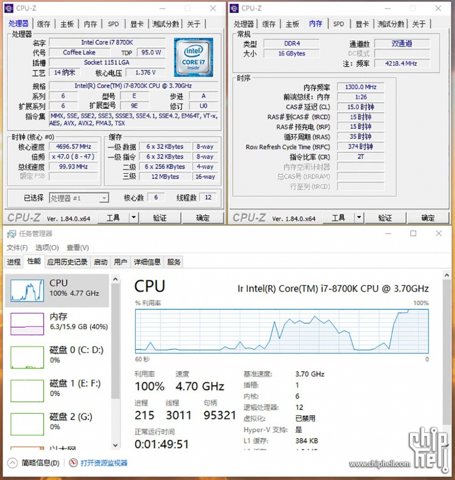This screenshot has height=480, width=455.
Task: Click 确定 button in right CPU-Z window
Action: click(x=428, y=218)
